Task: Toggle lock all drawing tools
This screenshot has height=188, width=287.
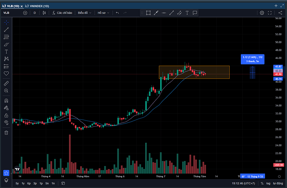Action: 6,115
